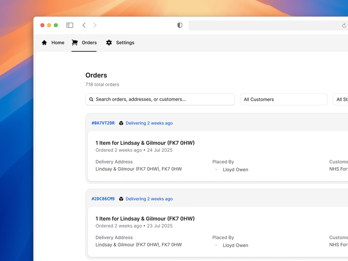Switch to the Orders tab
The height and width of the screenshot is (261, 348).
pyautogui.click(x=84, y=43)
